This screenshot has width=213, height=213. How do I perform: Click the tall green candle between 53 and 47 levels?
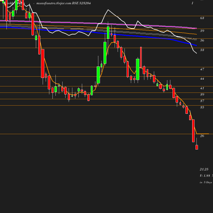point(105,53)
